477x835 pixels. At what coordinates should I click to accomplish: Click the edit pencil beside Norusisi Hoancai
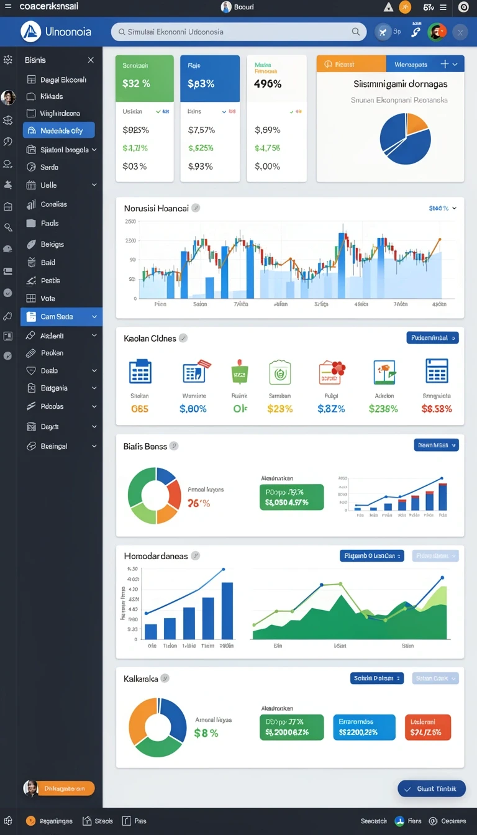click(196, 208)
